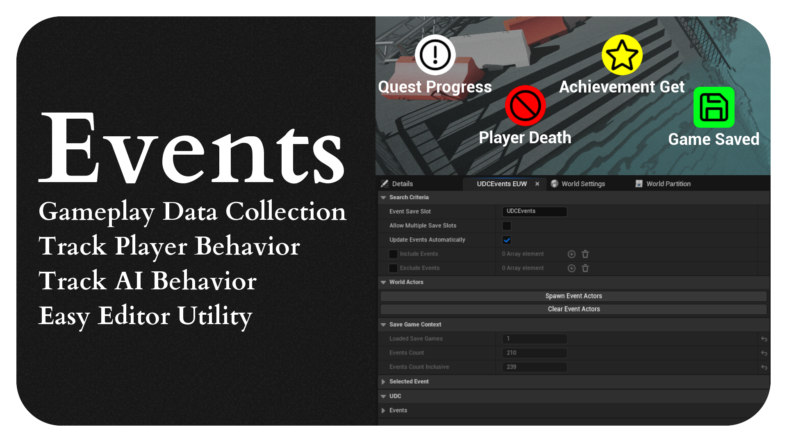The image size is (787, 442).
Task: Click the World Settings globe icon
Action: coord(555,184)
